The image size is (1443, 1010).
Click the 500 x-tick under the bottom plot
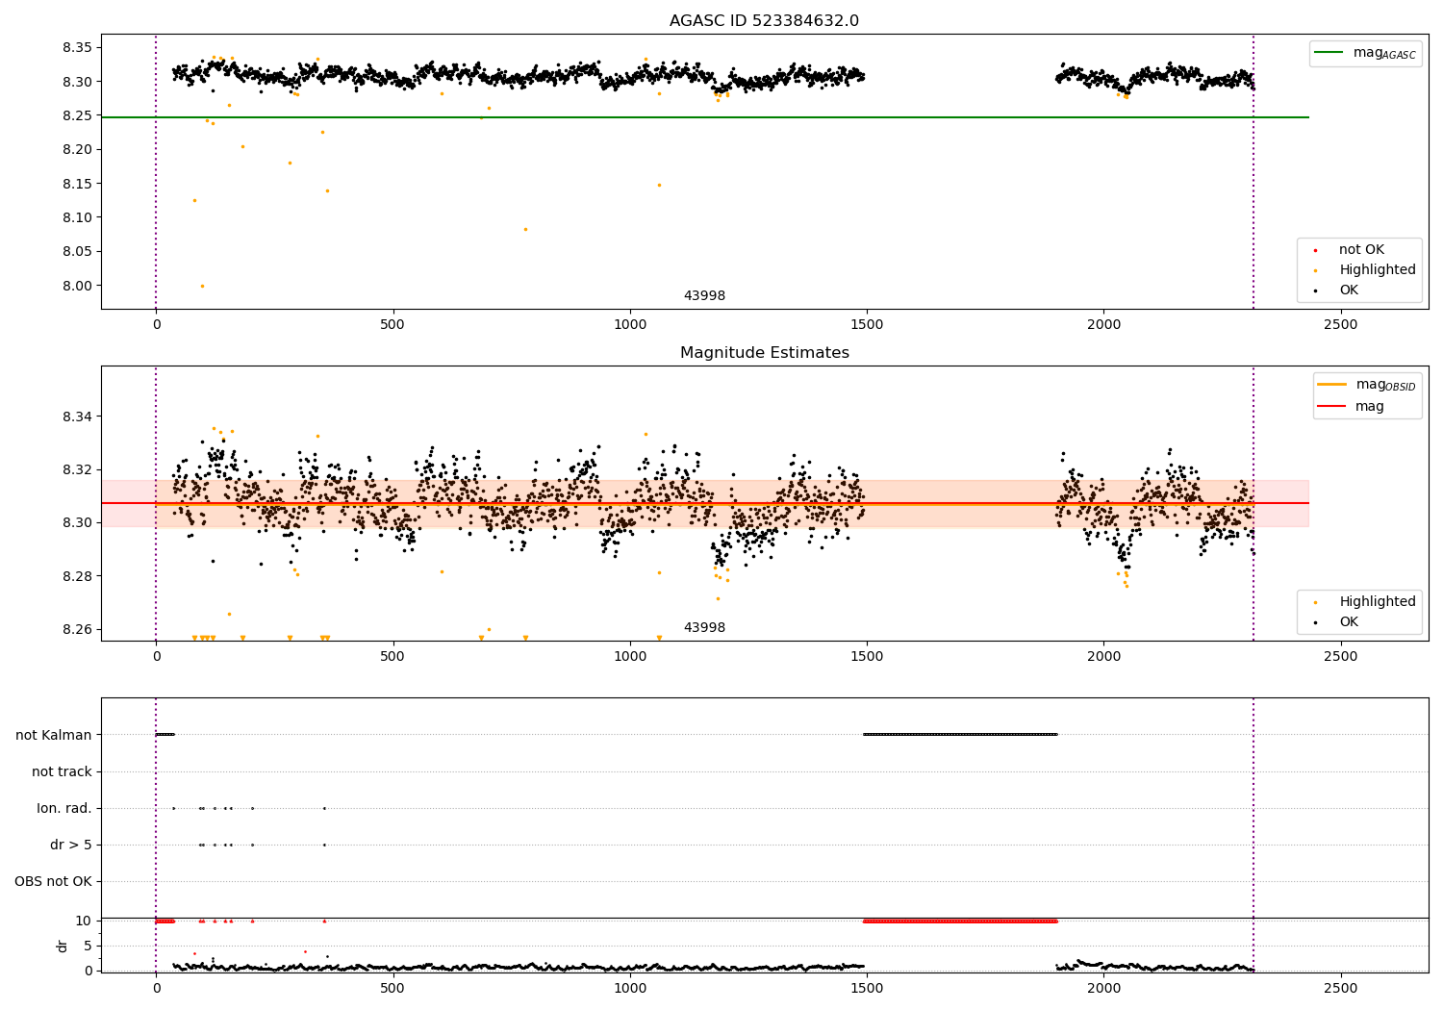point(392,988)
